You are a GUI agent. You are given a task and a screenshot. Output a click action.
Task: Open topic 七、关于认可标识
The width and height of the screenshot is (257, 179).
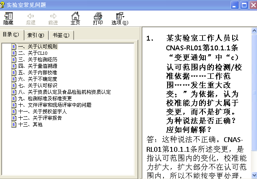click(x=37, y=85)
